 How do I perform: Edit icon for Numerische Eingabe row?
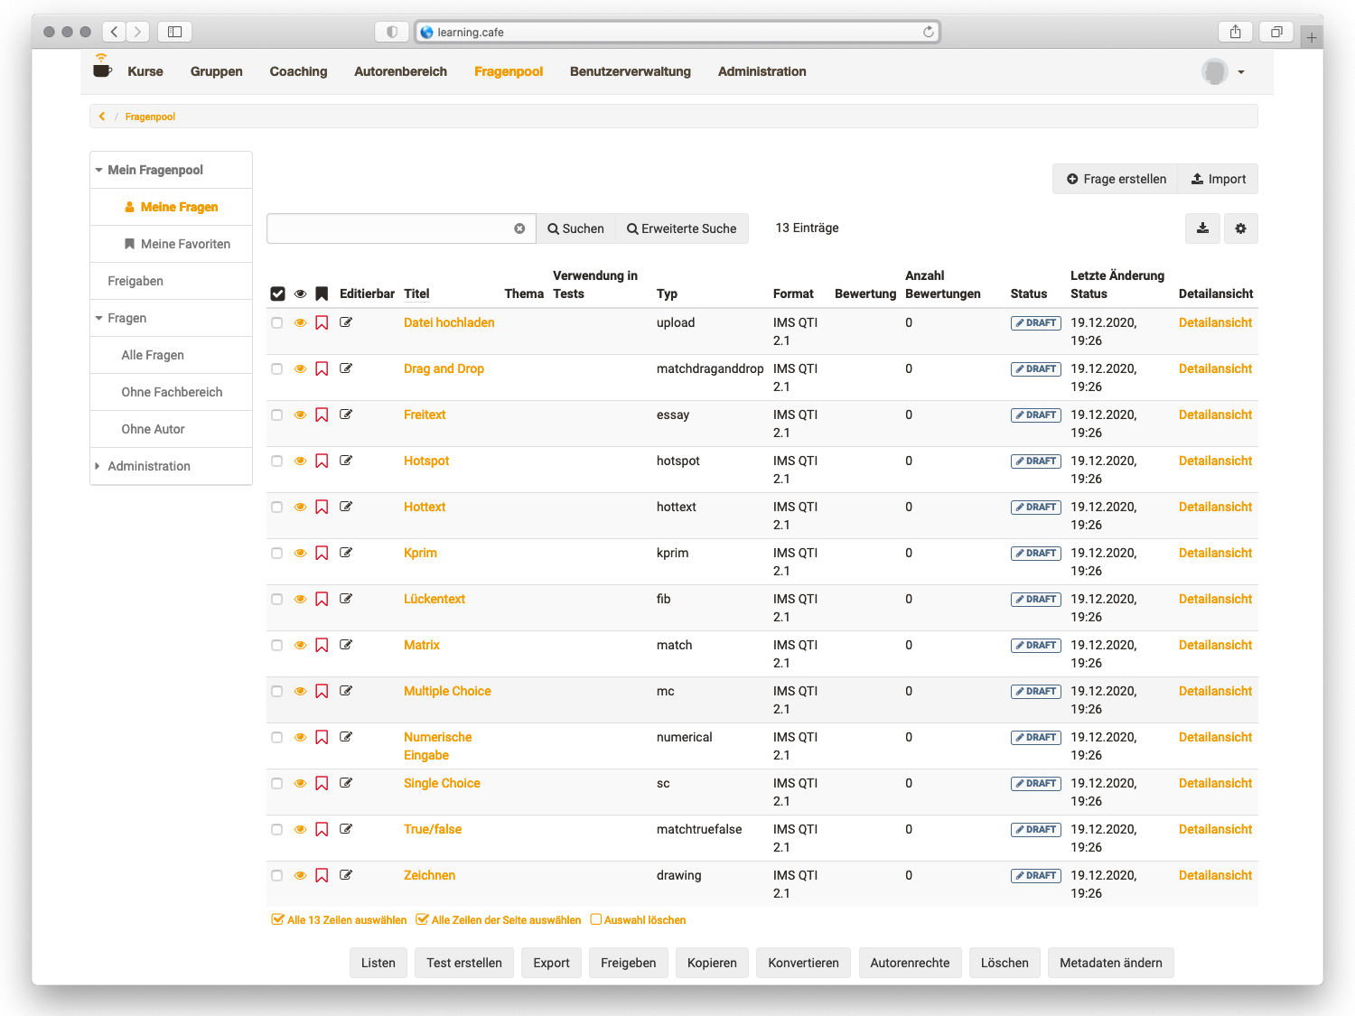346,737
